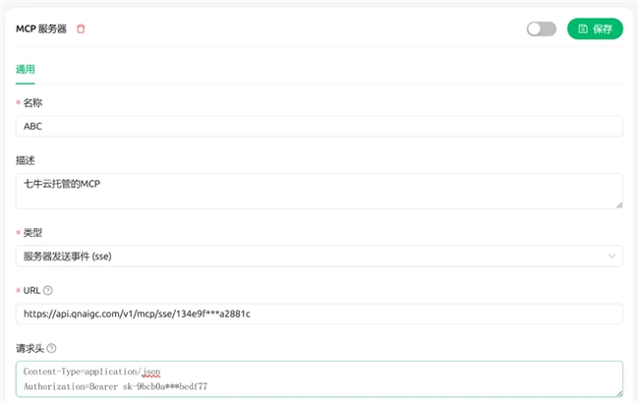
Task: Focus the 名称 field containing ABC
Action: pos(319,126)
